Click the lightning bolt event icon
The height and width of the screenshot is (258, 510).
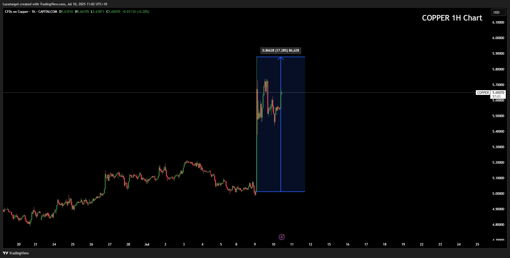click(x=282, y=237)
